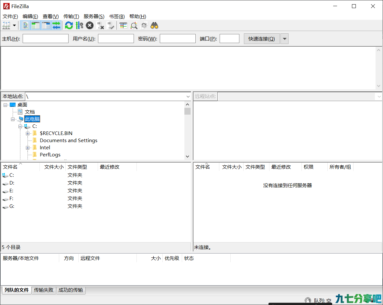This screenshot has height=305, width=383.
Task: Toggle remote directory tree display
Action: click(x=46, y=25)
